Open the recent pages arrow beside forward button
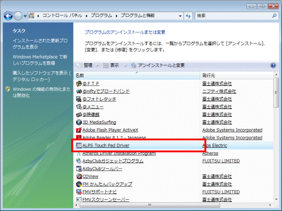This screenshot has width=282, height=211. click(x=25, y=16)
